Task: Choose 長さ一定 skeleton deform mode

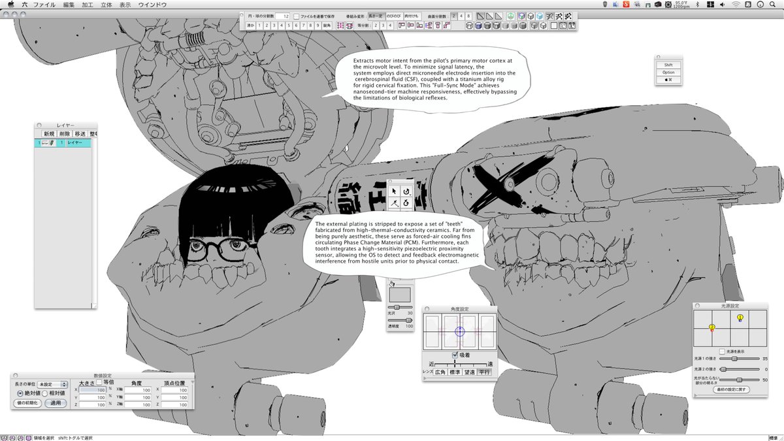Action: pyautogui.click(x=376, y=16)
